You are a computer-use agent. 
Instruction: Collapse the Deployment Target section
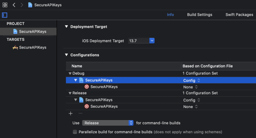coord(67,27)
